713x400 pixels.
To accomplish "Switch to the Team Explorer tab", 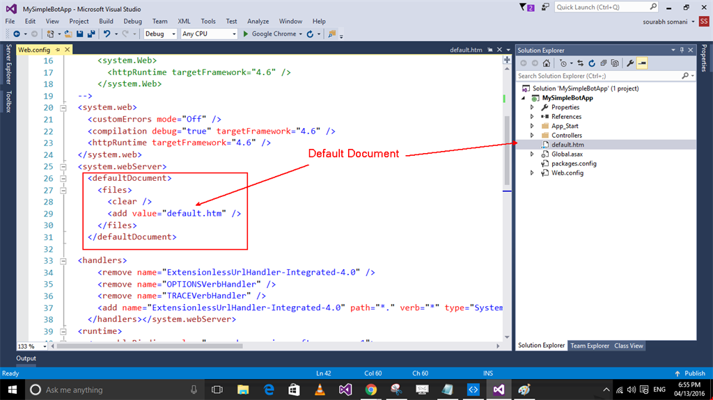I will tap(590, 346).
